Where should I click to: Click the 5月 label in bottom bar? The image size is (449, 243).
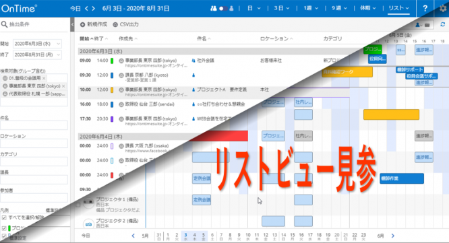coord(145,236)
